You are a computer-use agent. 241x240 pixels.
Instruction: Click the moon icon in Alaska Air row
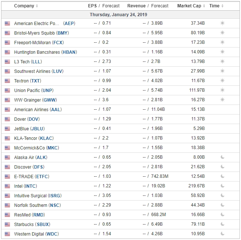[x=222, y=157]
